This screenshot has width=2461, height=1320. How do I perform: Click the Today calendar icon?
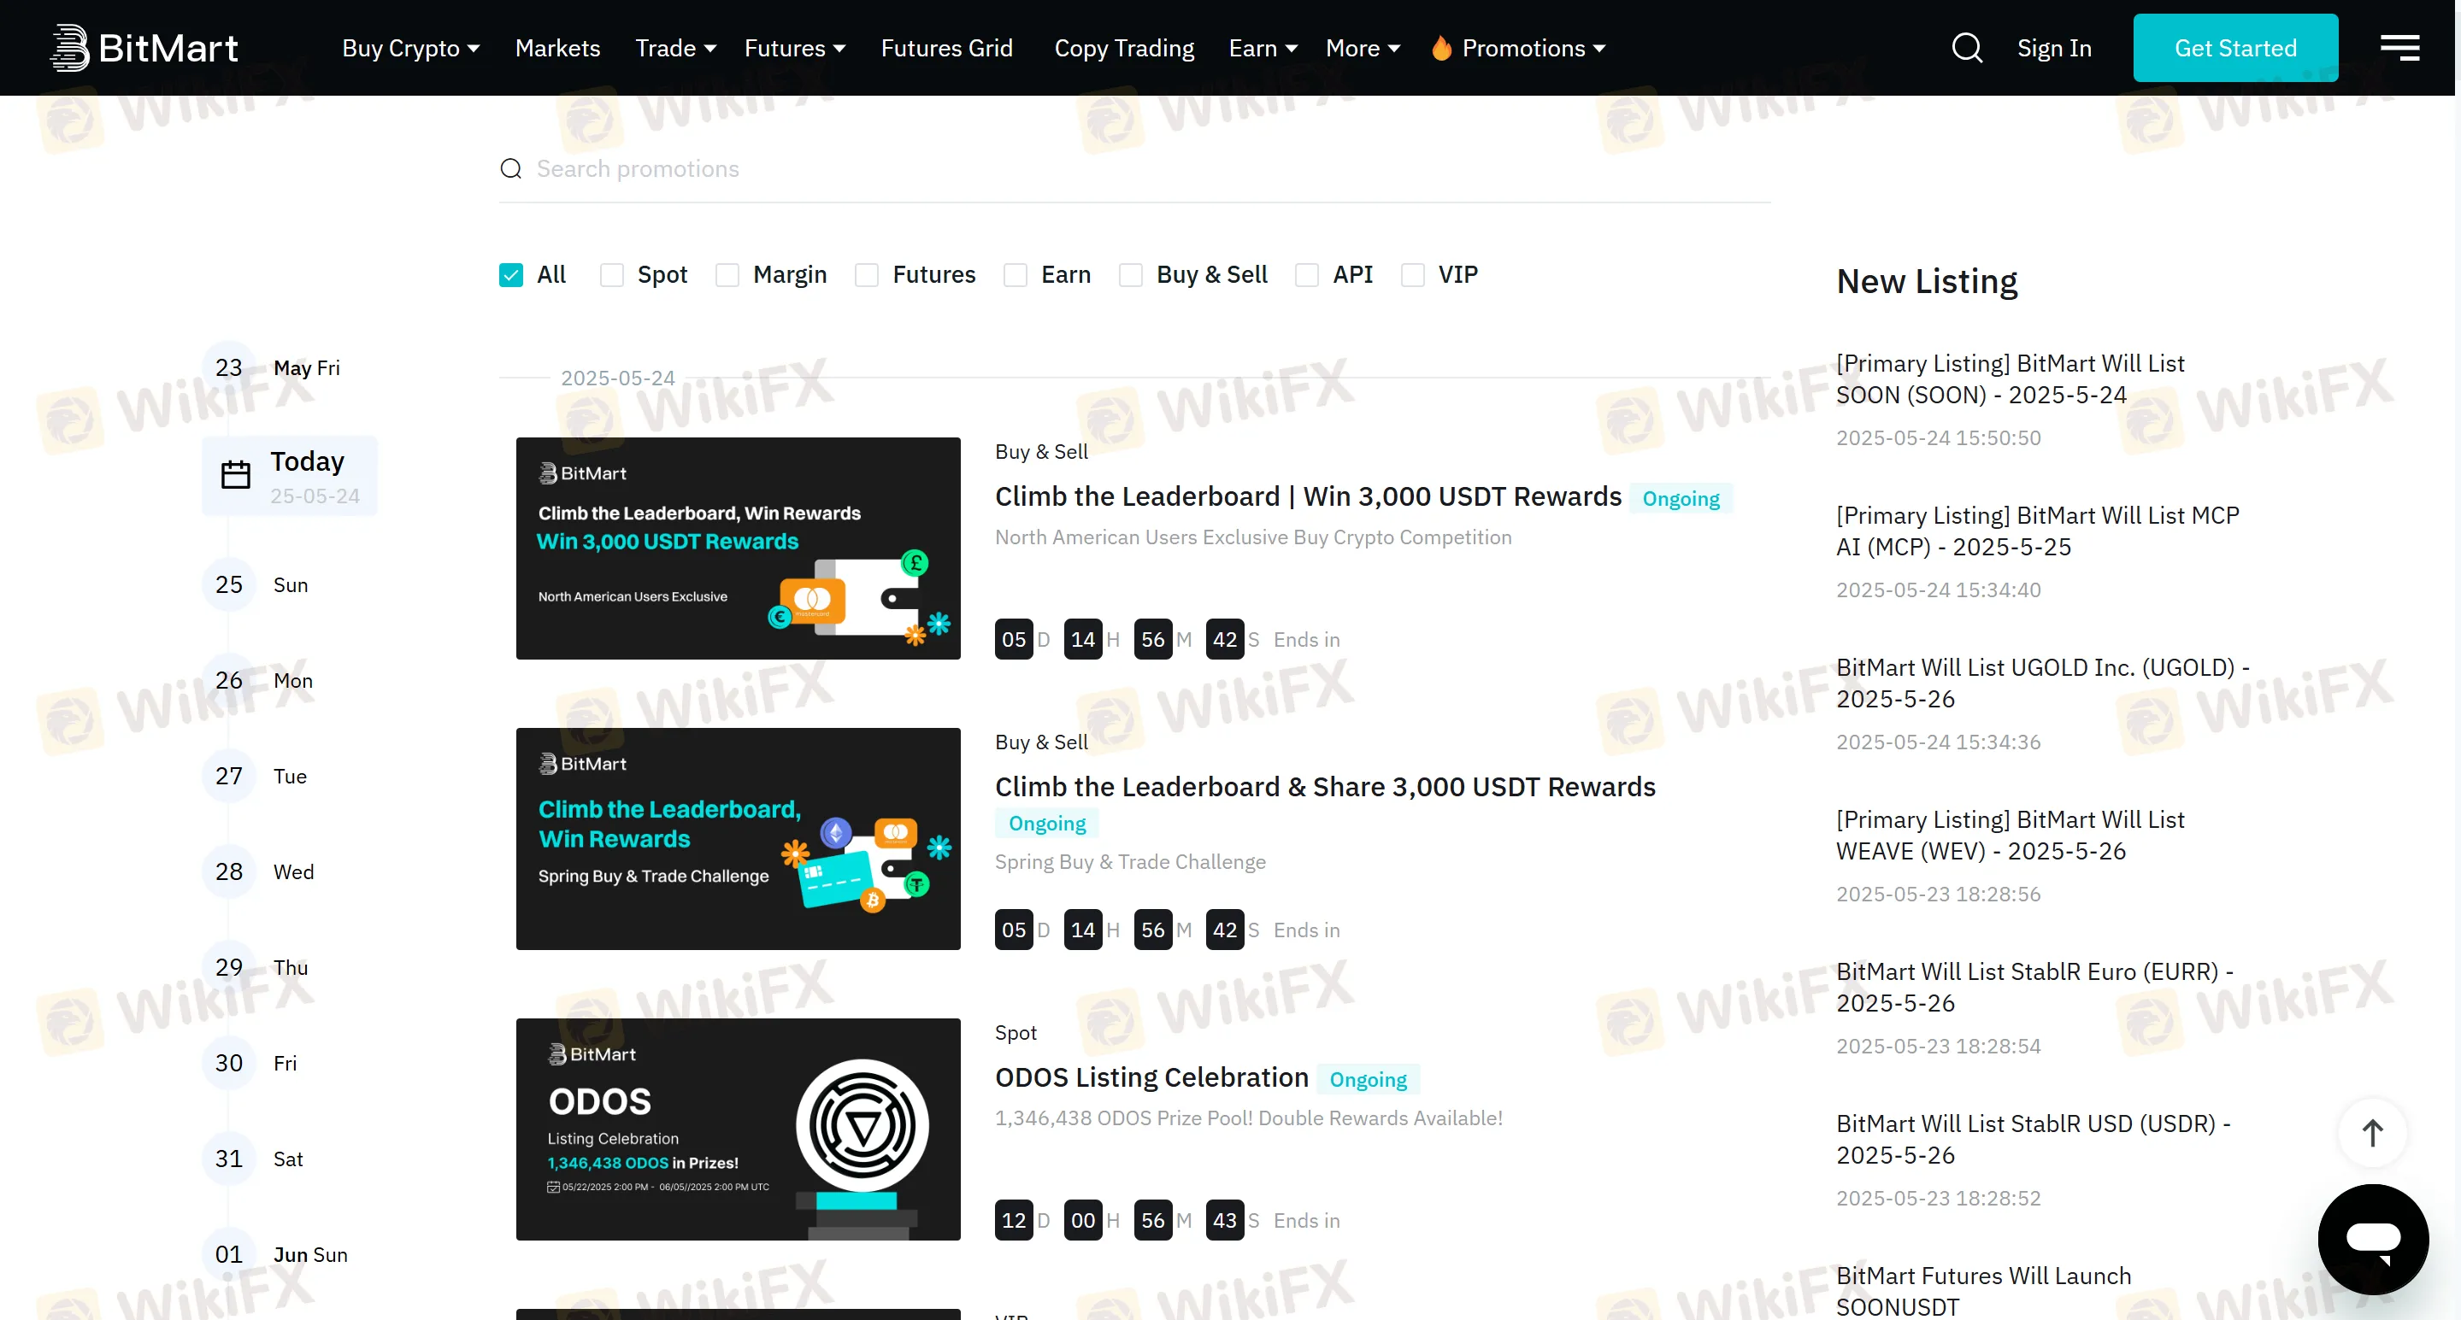click(x=235, y=475)
